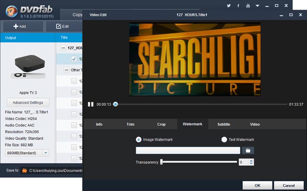Collapse the 127_HOURS title group

(63, 48)
